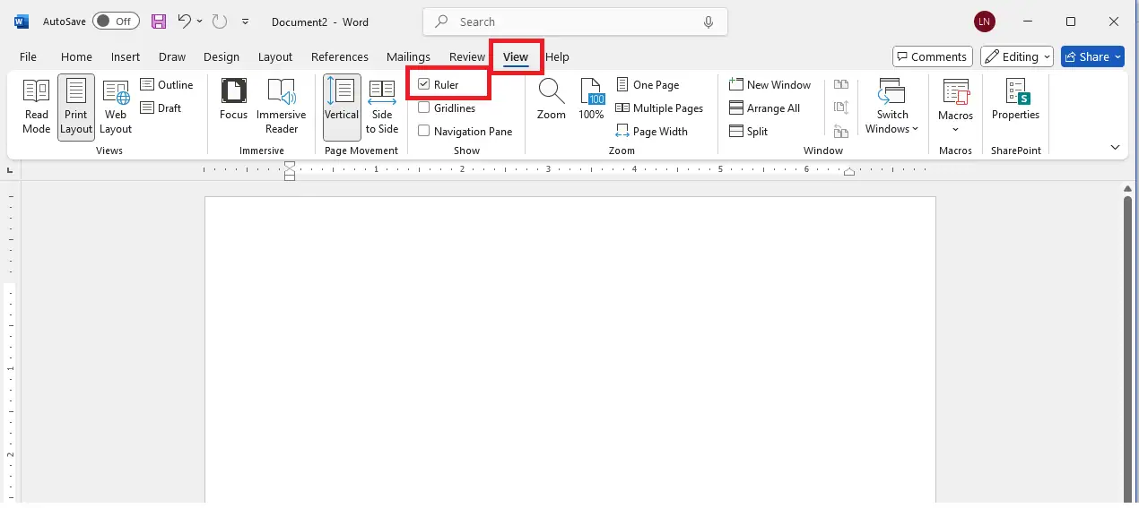Toggle the AutoSave switch

[x=116, y=22]
